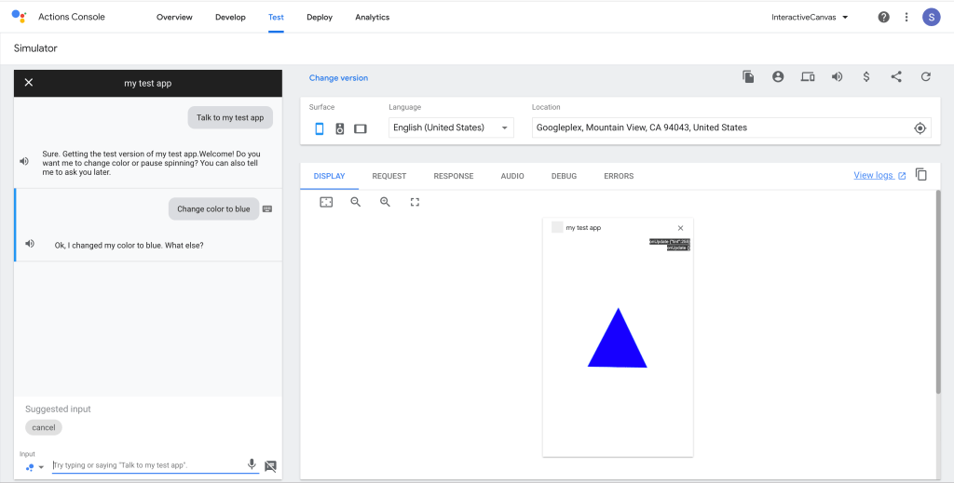Open the payment dollar-sign settings icon
This screenshot has height=483, width=954.
pyautogui.click(x=866, y=77)
